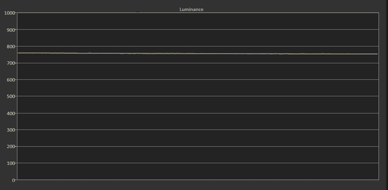Click the end of the luminance trace
This screenshot has width=388, height=190.
point(377,54)
